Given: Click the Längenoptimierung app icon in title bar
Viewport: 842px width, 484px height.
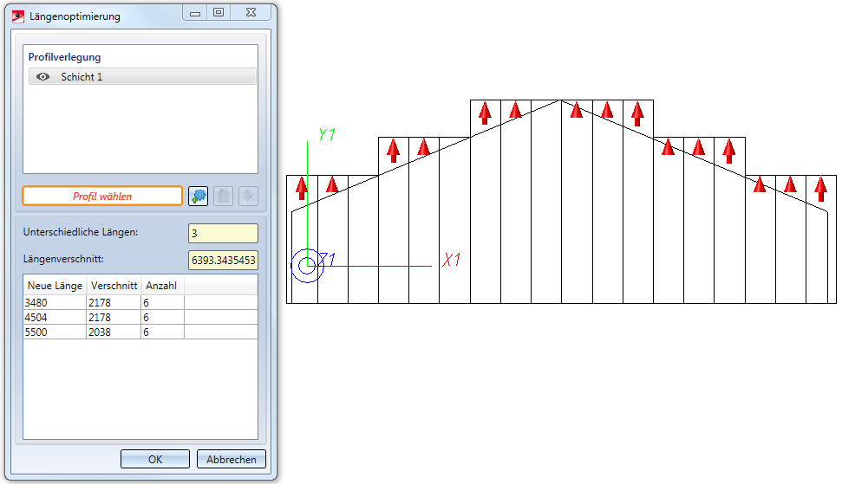Looking at the screenshot, I should click(x=18, y=16).
